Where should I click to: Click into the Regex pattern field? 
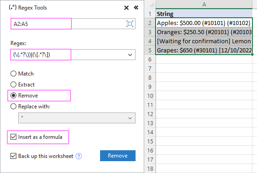pyautogui.click(x=69, y=55)
